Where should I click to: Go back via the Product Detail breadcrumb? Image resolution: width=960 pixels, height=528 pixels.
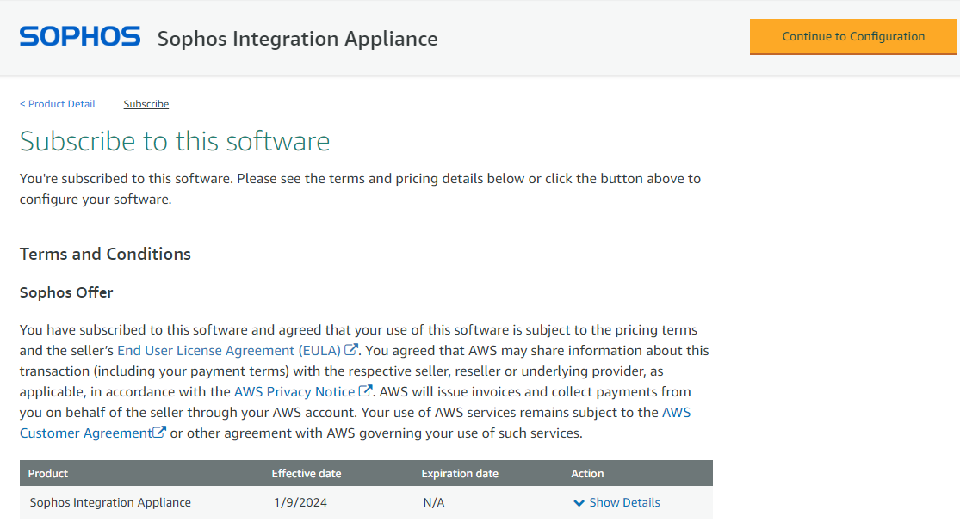tap(58, 104)
